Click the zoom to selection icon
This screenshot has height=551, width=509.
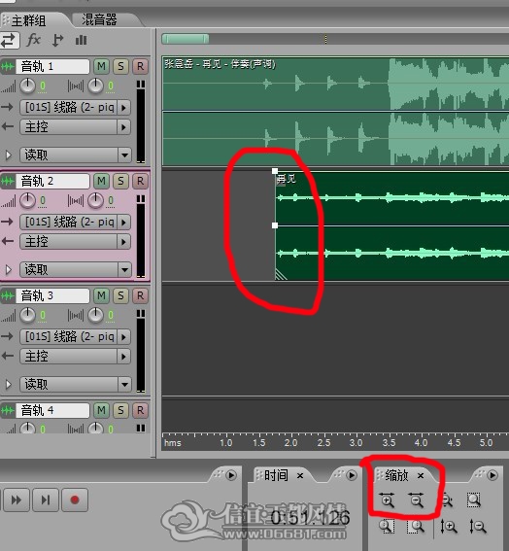coord(473,499)
